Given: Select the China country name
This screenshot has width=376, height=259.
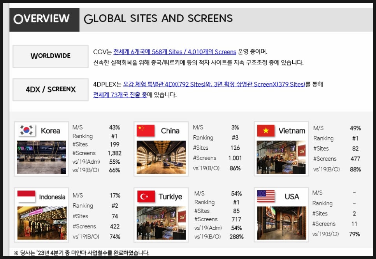Looking at the screenshot, I should click(x=170, y=131).
